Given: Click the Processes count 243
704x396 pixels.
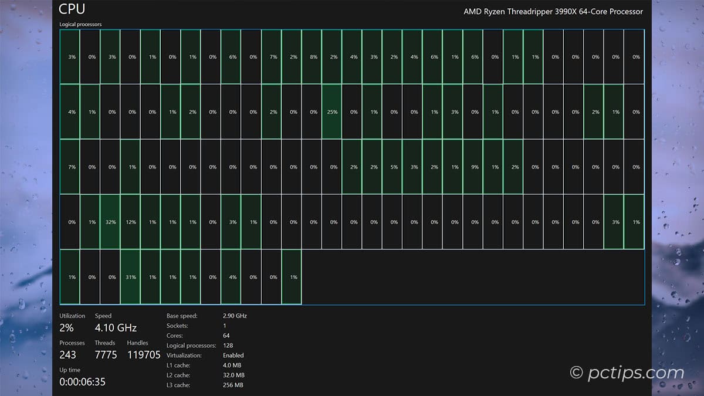Looking at the screenshot, I should click(67, 355).
